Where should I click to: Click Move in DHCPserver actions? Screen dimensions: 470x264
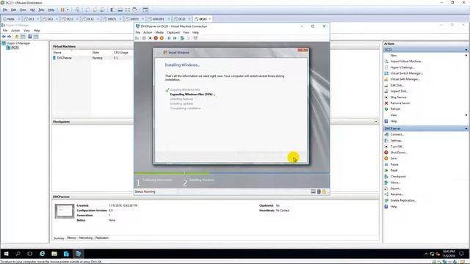click(395, 183)
